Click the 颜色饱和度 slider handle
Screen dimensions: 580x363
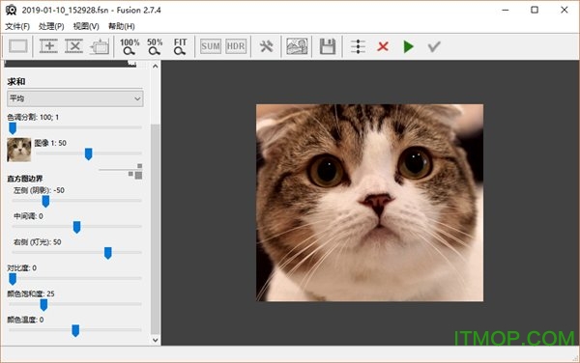[43, 305]
